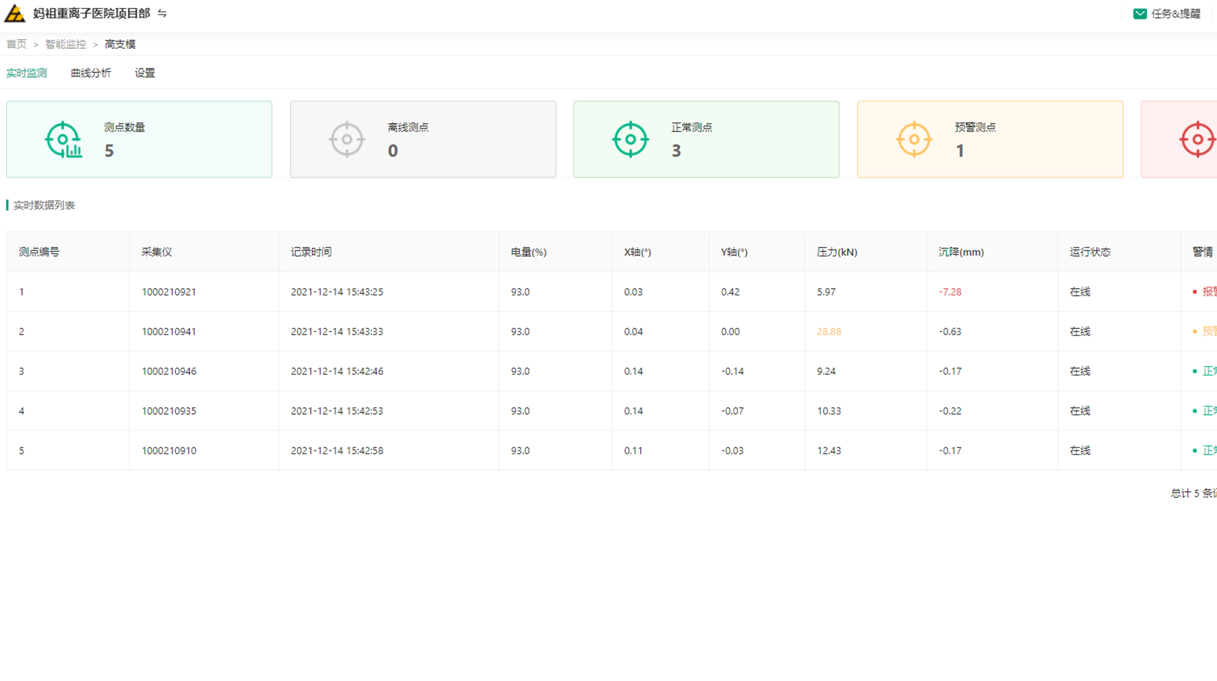Click the X轴(°) column header

click(x=637, y=252)
